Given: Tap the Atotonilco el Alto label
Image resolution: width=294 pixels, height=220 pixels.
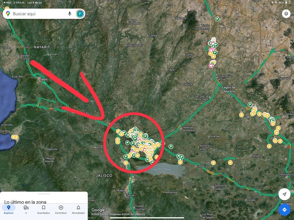Looking at the screenshot, I should (206, 147).
